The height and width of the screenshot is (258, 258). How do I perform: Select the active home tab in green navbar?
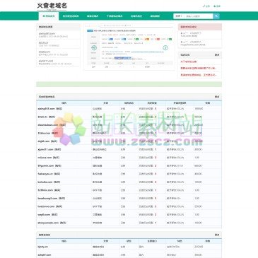(49, 16)
